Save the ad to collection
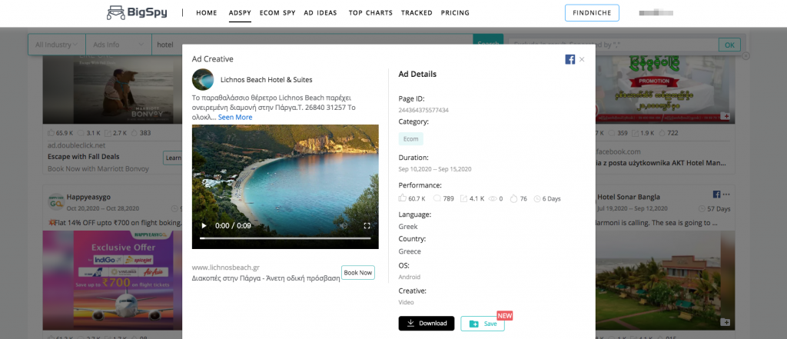The width and height of the screenshot is (787, 339). click(483, 324)
